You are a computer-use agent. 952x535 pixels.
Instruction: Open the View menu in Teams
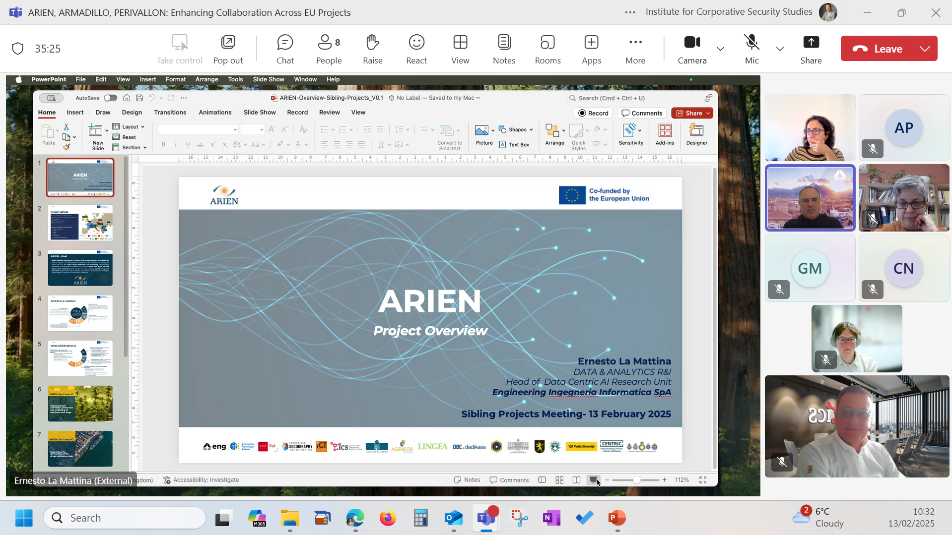coord(460,49)
